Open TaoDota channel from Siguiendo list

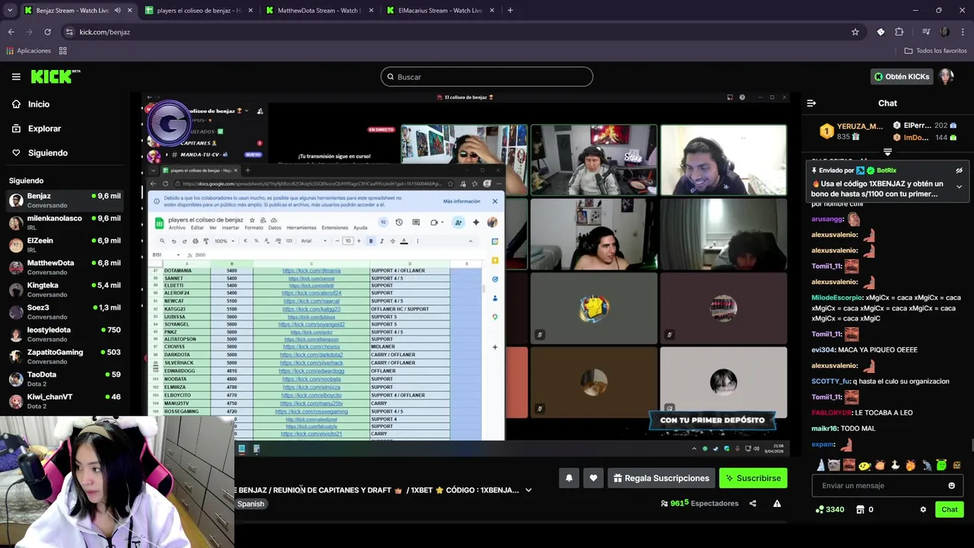(x=65, y=378)
